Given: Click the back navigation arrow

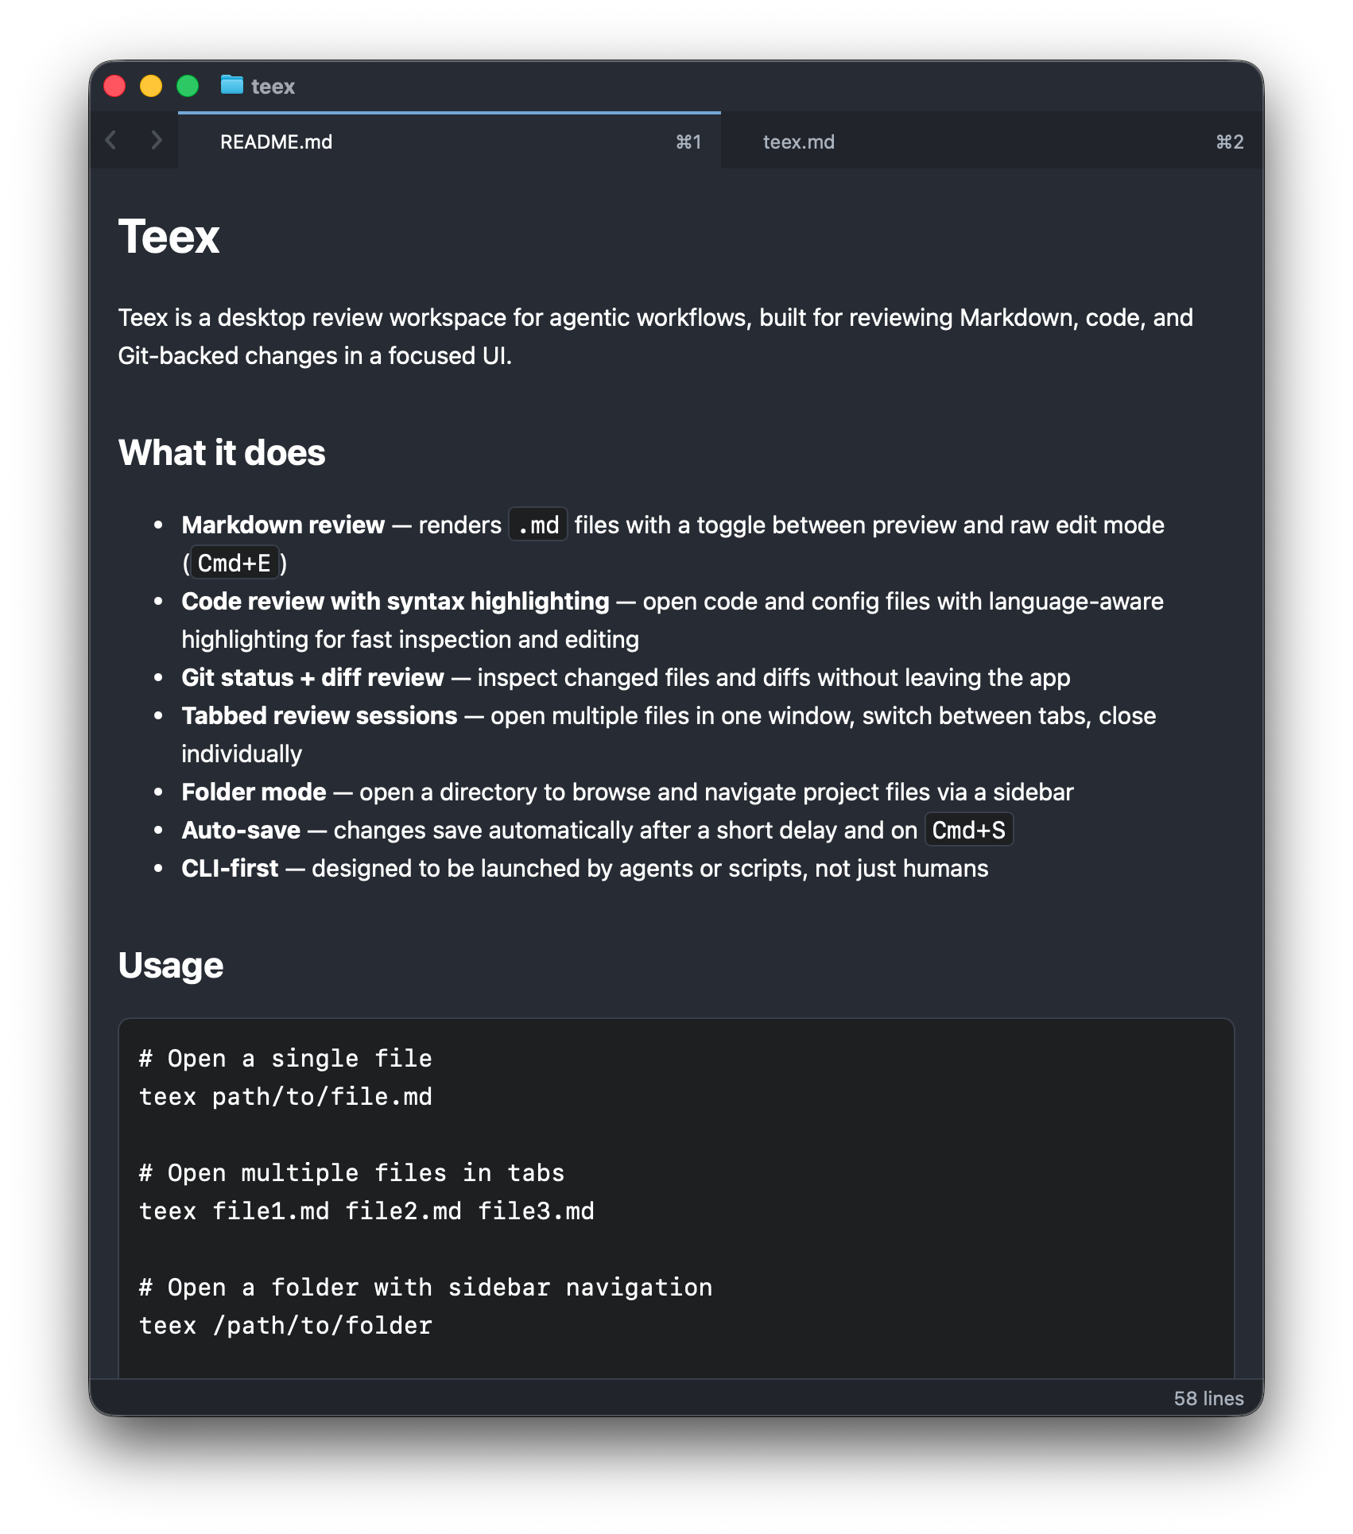Looking at the screenshot, I should pyautogui.click(x=111, y=141).
